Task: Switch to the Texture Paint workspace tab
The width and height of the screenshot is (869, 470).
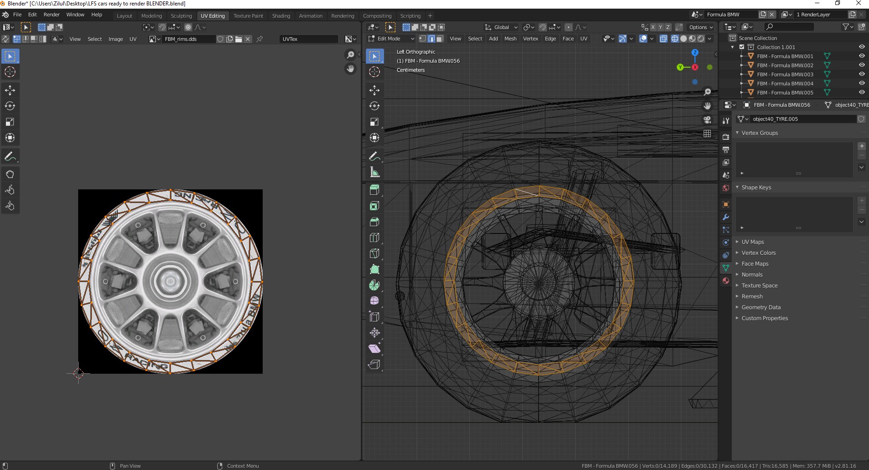Action: click(x=248, y=16)
